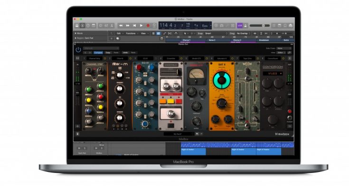
Task: Click the master volume slider
Action: pos(260,25)
